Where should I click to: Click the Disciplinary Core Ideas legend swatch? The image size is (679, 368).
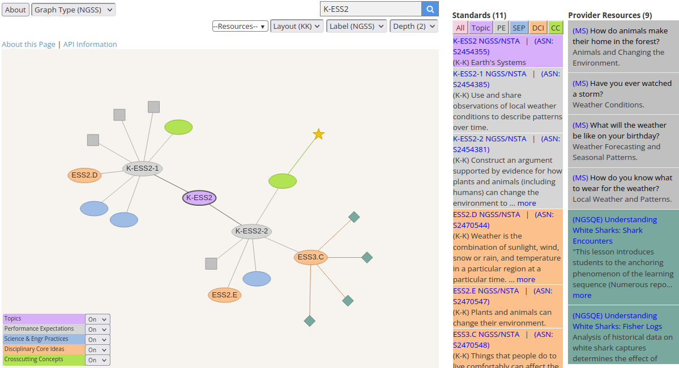pyautogui.click(x=44, y=349)
